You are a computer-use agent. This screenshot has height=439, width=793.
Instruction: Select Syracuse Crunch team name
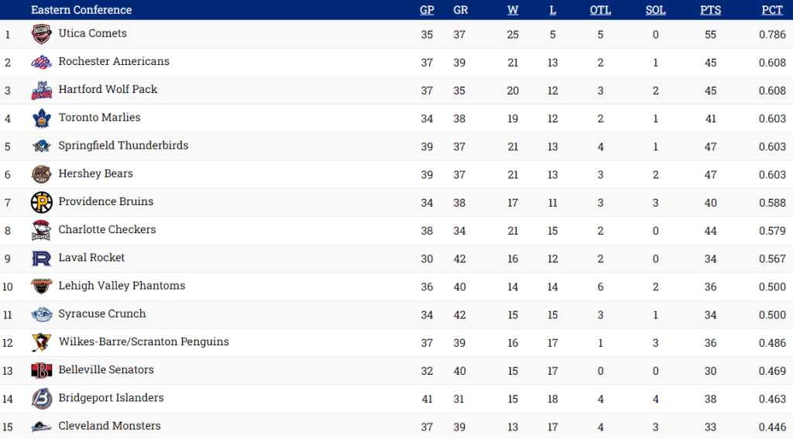click(102, 314)
